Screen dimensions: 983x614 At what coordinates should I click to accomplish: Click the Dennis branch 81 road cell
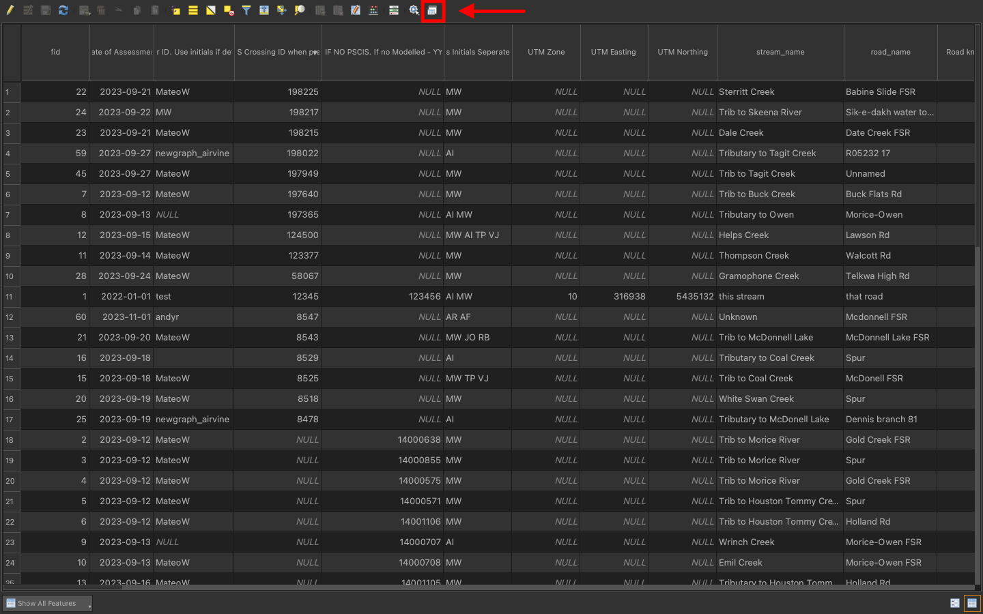(x=891, y=420)
